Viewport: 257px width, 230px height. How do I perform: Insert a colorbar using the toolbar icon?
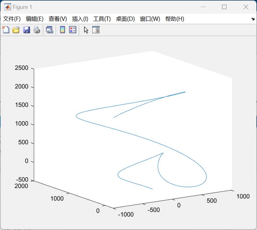point(62,30)
